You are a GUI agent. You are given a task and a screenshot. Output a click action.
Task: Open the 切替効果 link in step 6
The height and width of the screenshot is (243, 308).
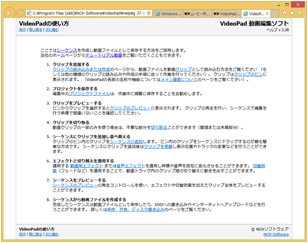click(259, 166)
